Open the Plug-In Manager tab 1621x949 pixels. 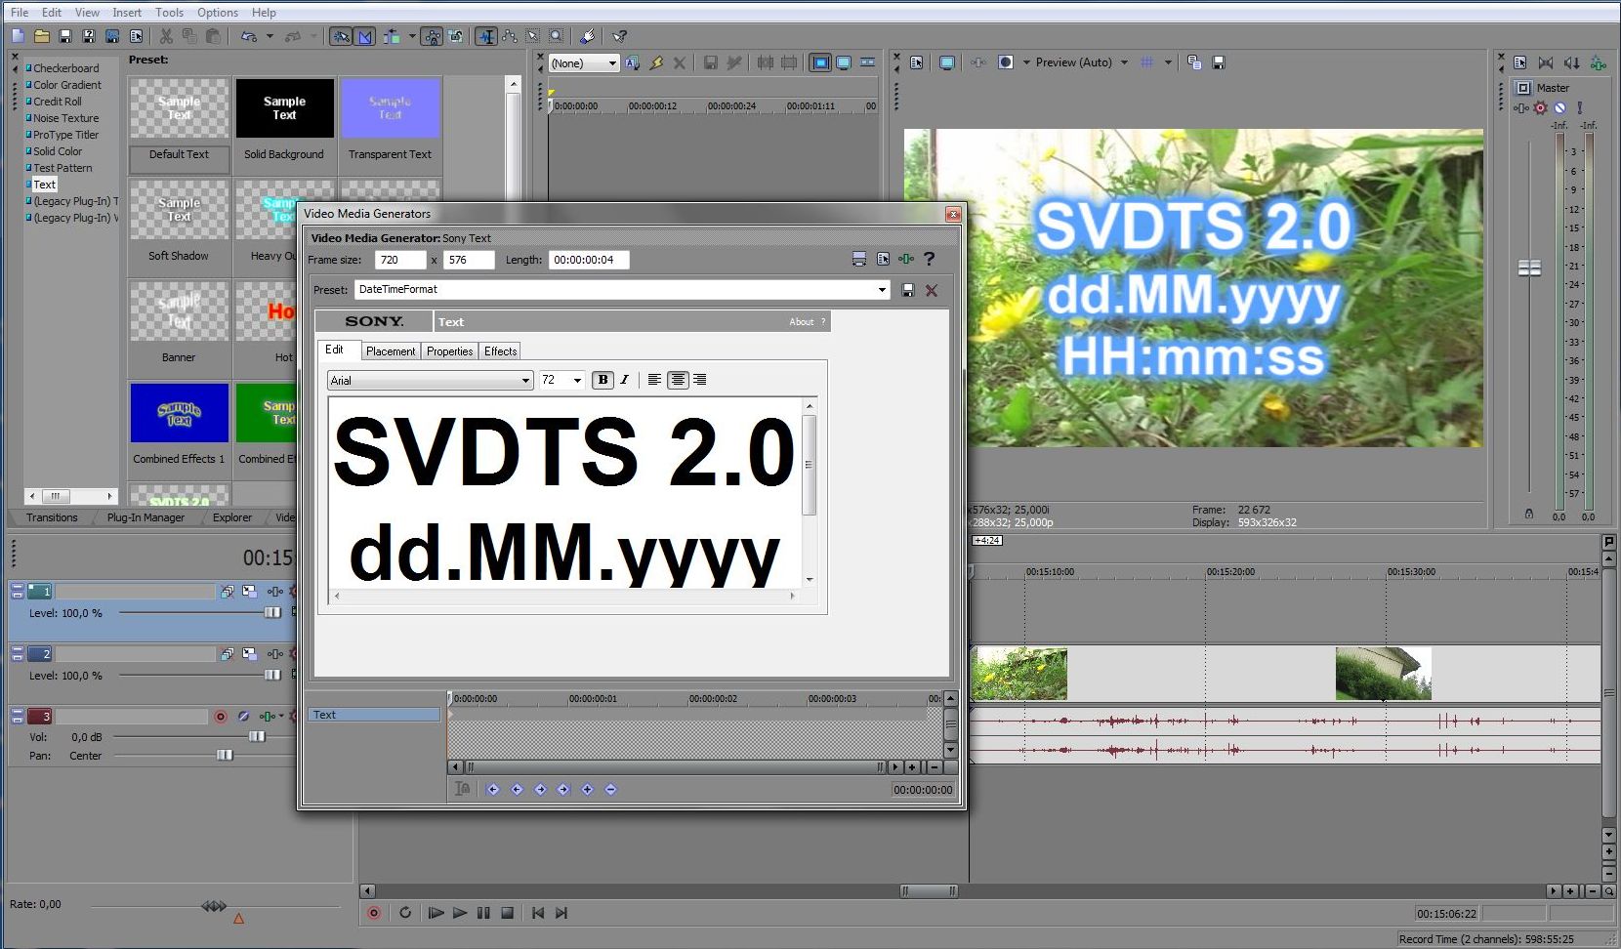pos(145,517)
